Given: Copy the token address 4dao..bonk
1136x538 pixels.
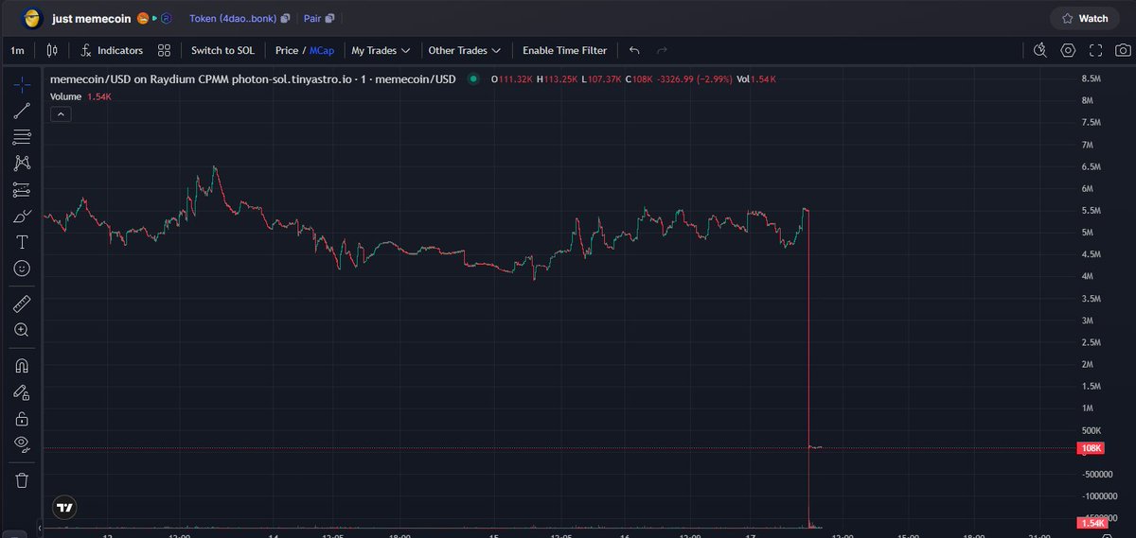Looking at the screenshot, I should [x=285, y=18].
